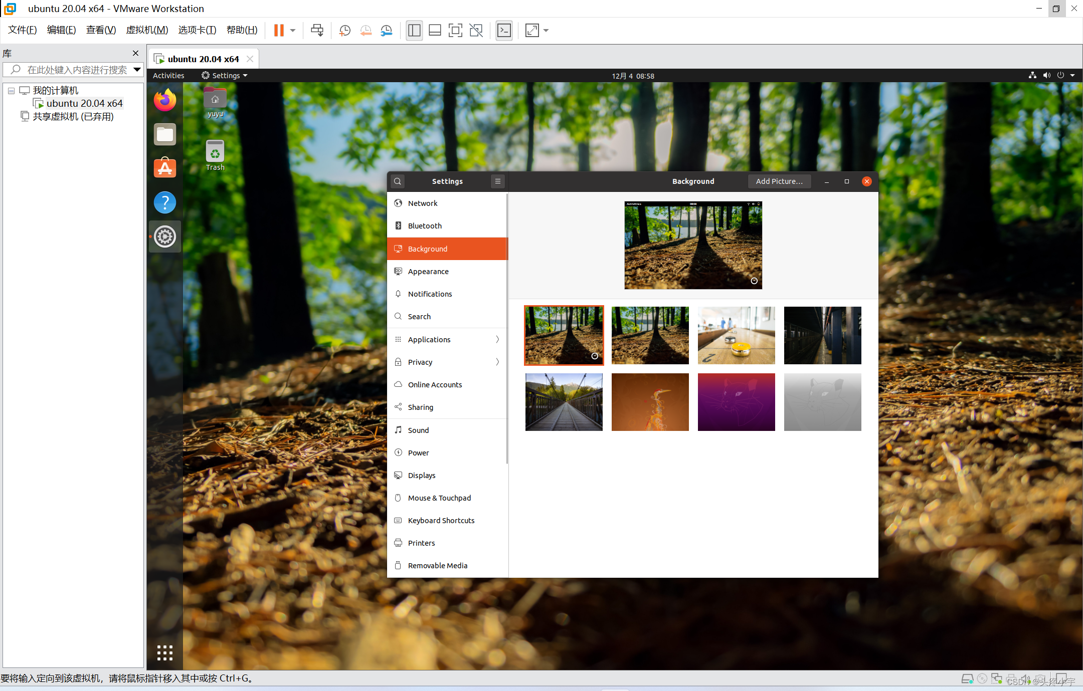Click the Ubuntu Software Center dock icon
The width and height of the screenshot is (1083, 691).
point(165,168)
